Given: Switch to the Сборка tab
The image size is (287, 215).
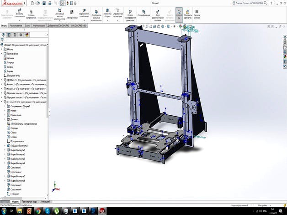Looking at the screenshot, I should click(x=4, y=26).
